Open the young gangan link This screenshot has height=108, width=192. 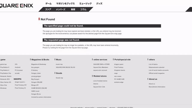coord(36,76)
